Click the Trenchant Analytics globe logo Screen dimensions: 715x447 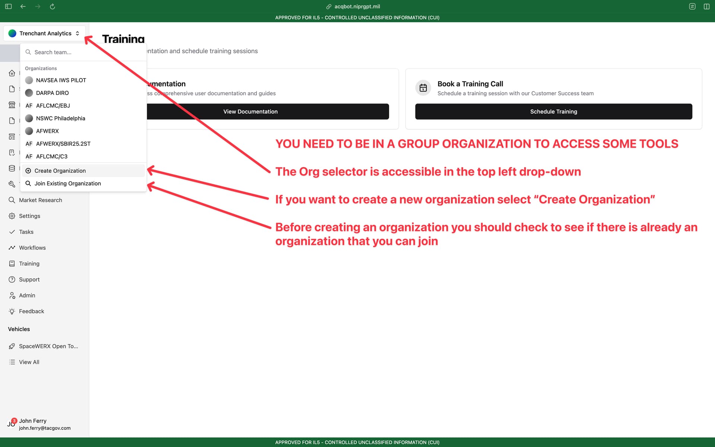coord(12,33)
